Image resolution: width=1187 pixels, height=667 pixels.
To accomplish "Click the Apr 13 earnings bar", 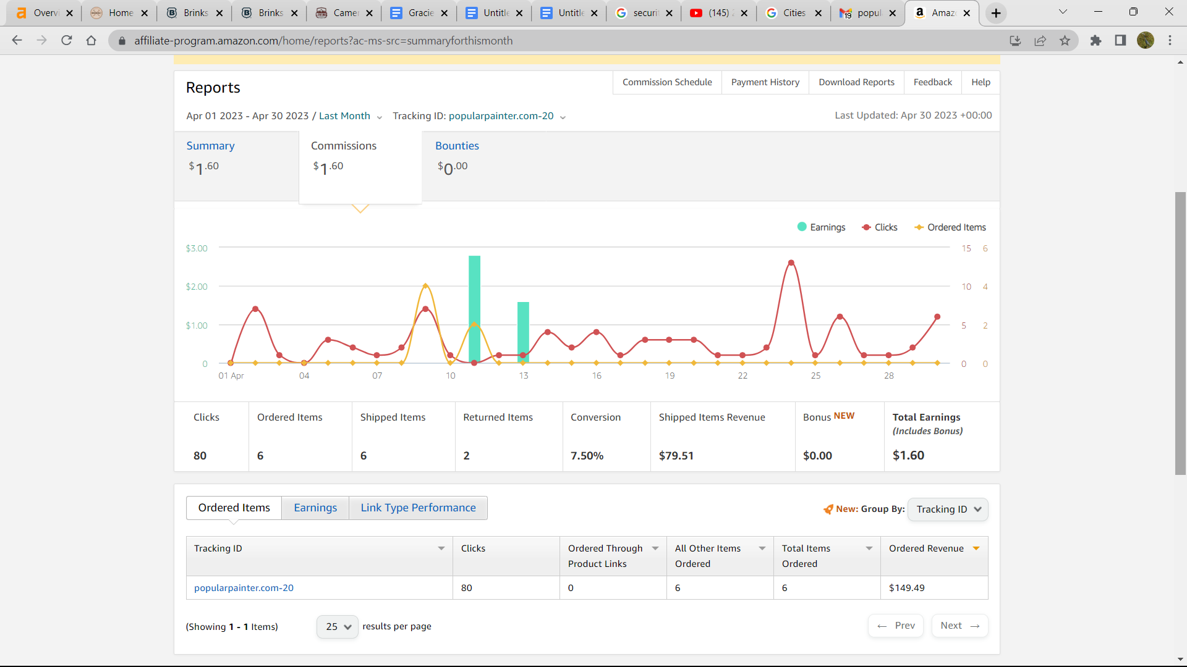I will coord(523,332).
